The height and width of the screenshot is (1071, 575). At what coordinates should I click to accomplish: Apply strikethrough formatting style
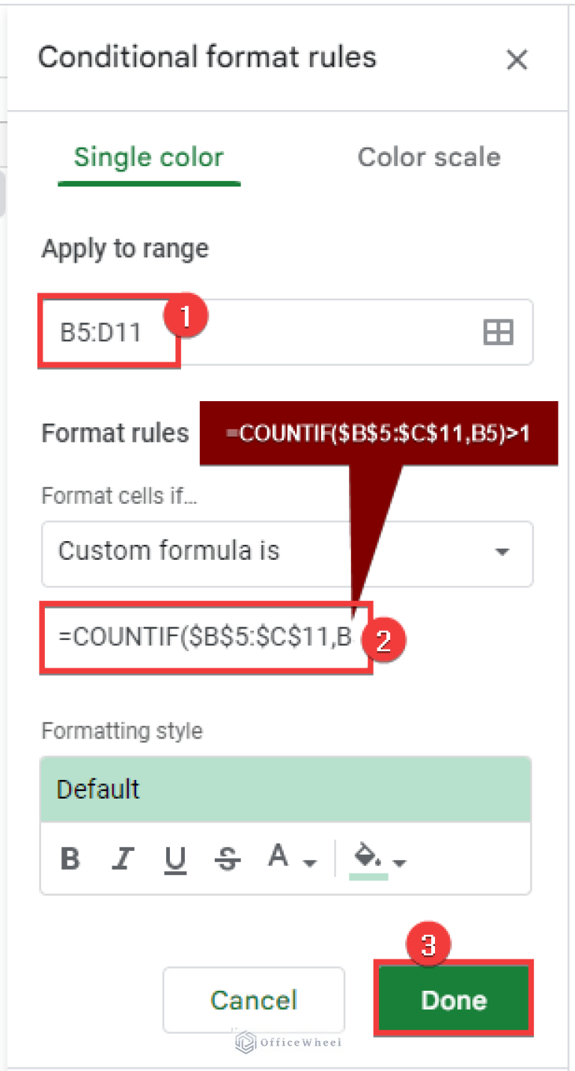[x=227, y=858]
